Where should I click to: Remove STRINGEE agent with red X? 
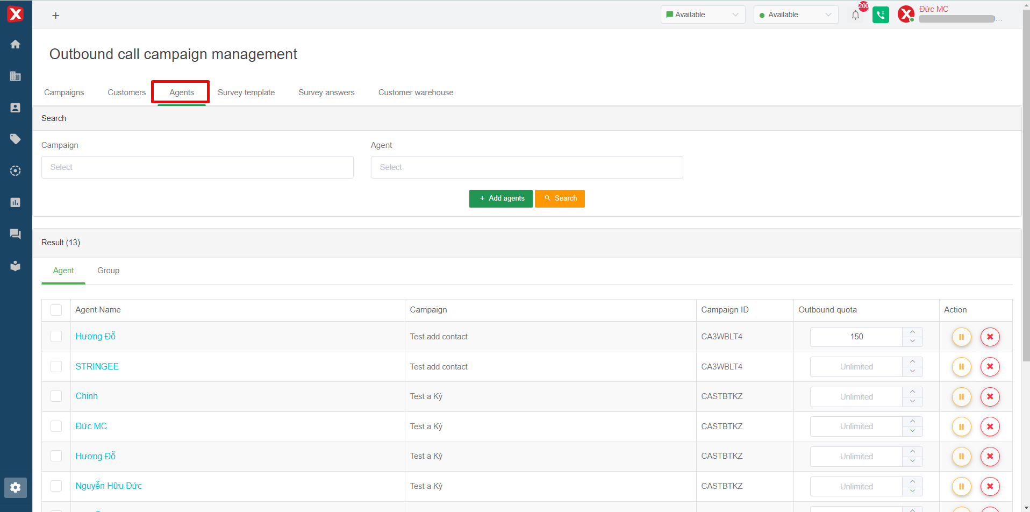pyautogui.click(x=990, y=367)
